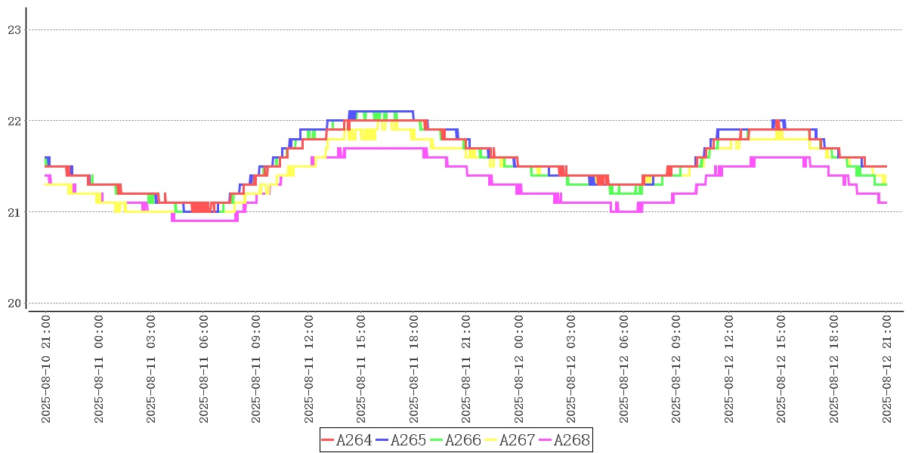Click the 2025-08-11 12:00 axis label

[309, 369]
